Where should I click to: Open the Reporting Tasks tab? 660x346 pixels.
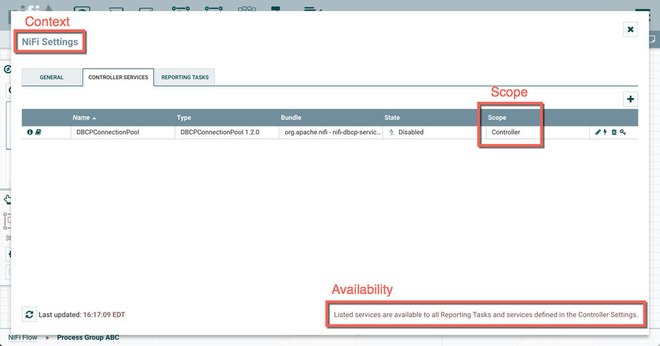(x=185, y=77)
